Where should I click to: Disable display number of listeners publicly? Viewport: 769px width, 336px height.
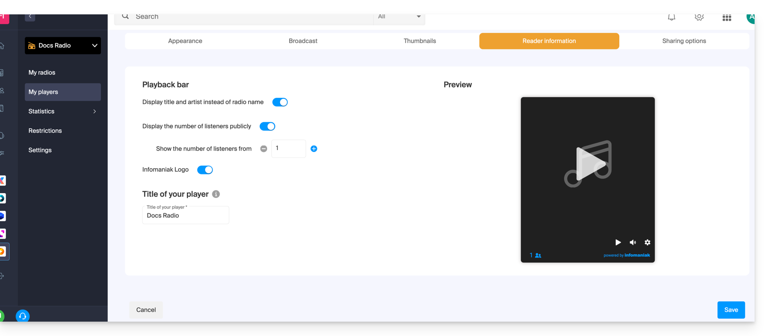(x=268, y=127)
